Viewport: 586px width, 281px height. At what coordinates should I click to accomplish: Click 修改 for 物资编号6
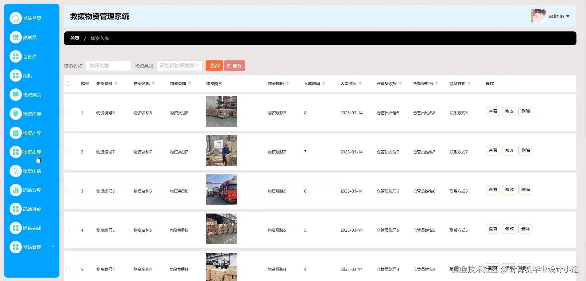click(509, 189)
